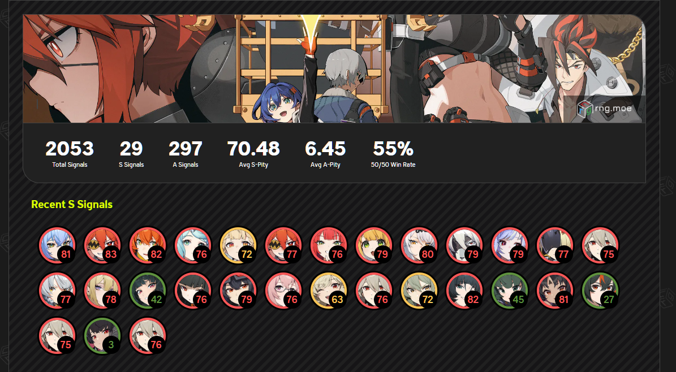676x372 pixels.
Task: Click the orange-haired avatar showing pity 82
Action: pyautogui.click(x=148, y=246)
